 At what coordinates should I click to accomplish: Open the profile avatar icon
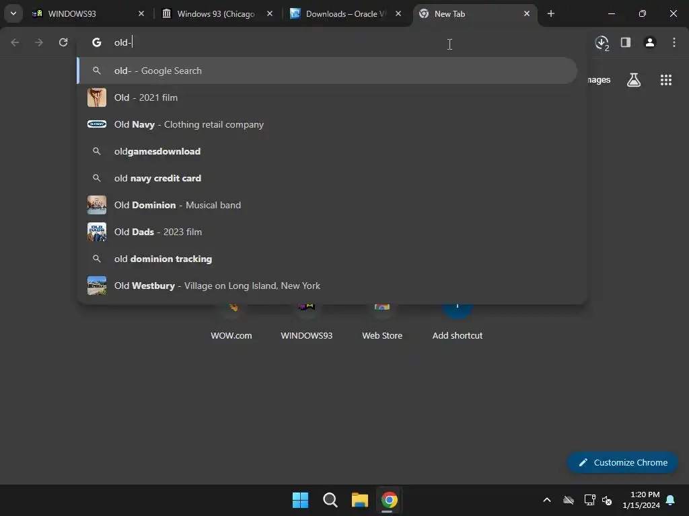pos(649,42)
